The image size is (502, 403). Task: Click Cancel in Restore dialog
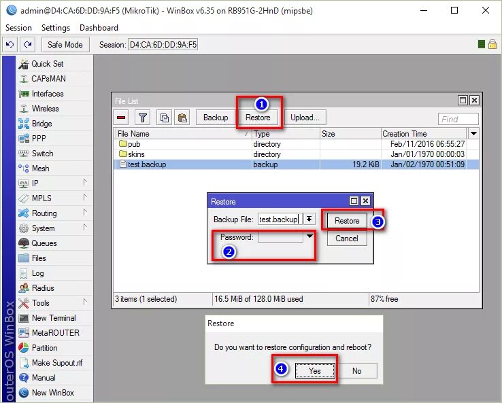coord(347,239)
